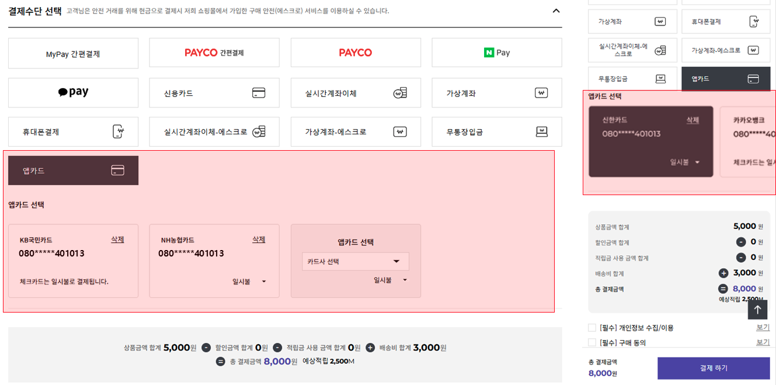
Task: View details via 보기 beside 구매 동의
Action: [763, 342]
